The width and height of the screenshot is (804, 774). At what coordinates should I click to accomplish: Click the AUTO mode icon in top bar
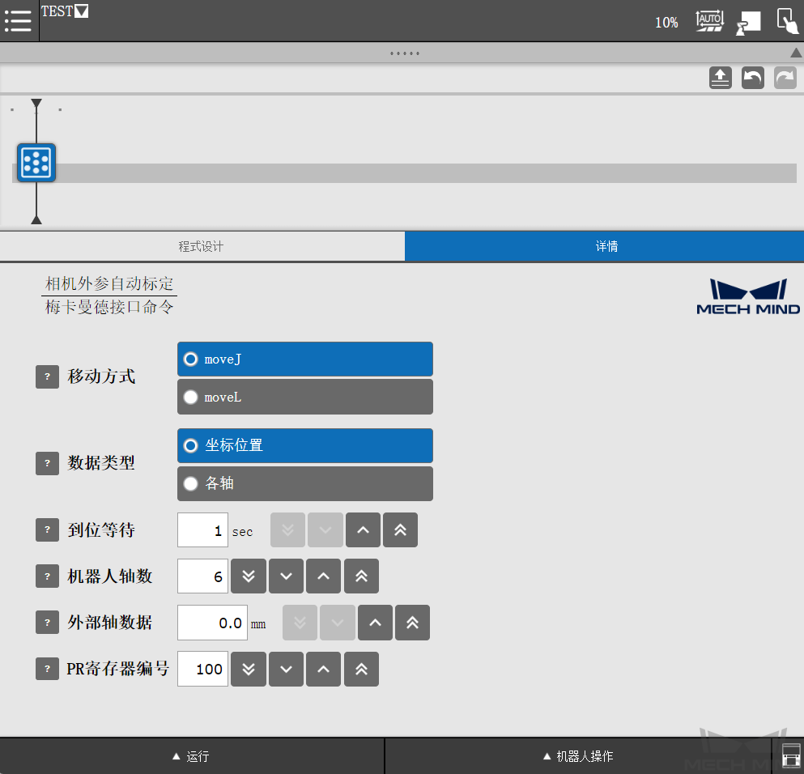(x=709, y=21)
